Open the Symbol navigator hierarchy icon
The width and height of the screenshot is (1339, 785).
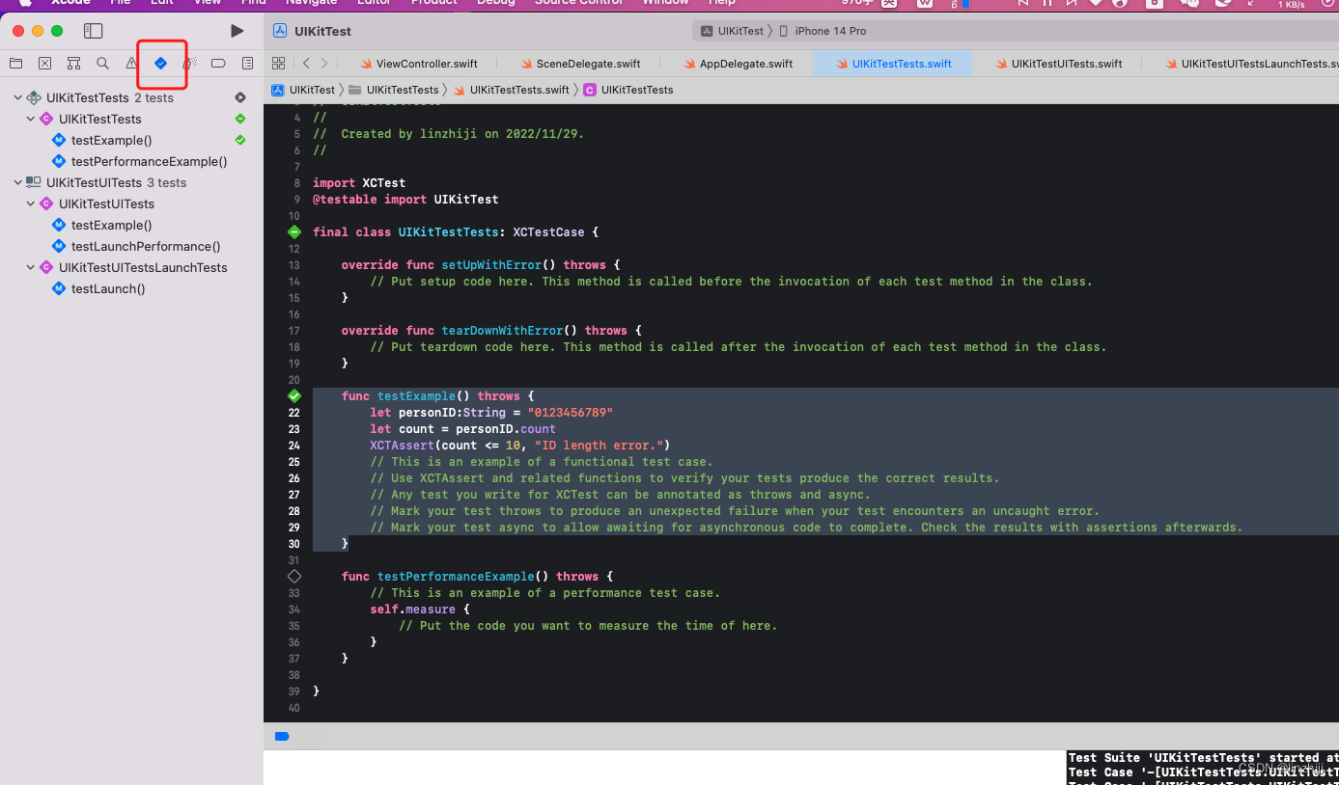(73, 63)
